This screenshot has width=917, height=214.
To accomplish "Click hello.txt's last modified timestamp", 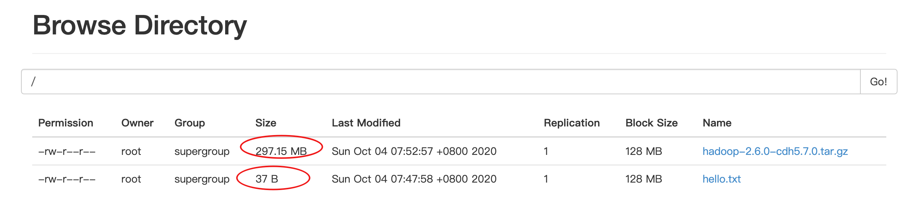I will (x=414, y=179).
